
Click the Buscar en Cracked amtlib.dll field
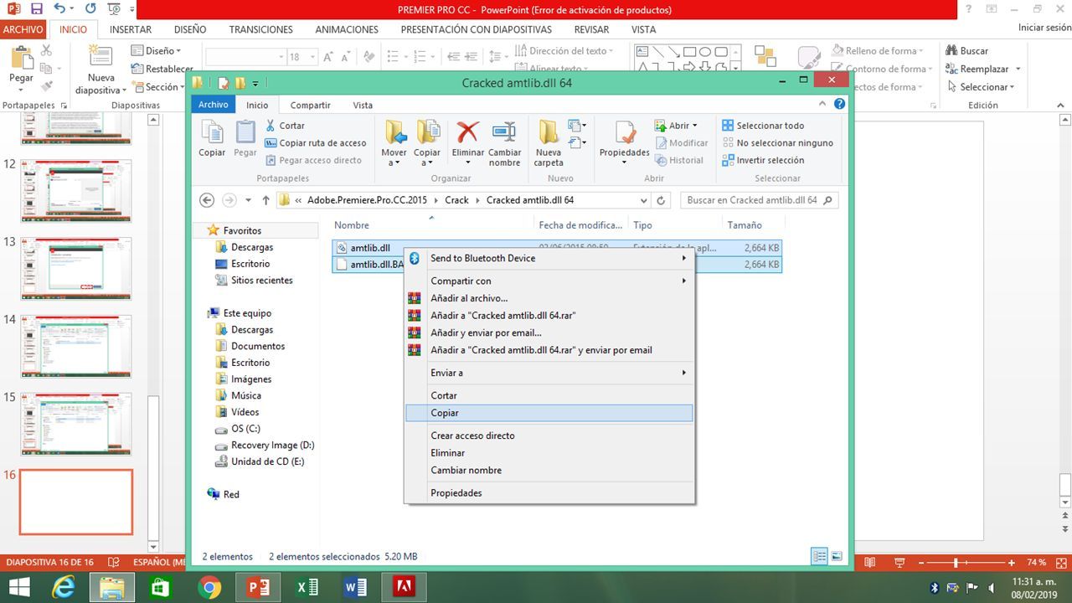pyautogui.click(x=758, y=200)
